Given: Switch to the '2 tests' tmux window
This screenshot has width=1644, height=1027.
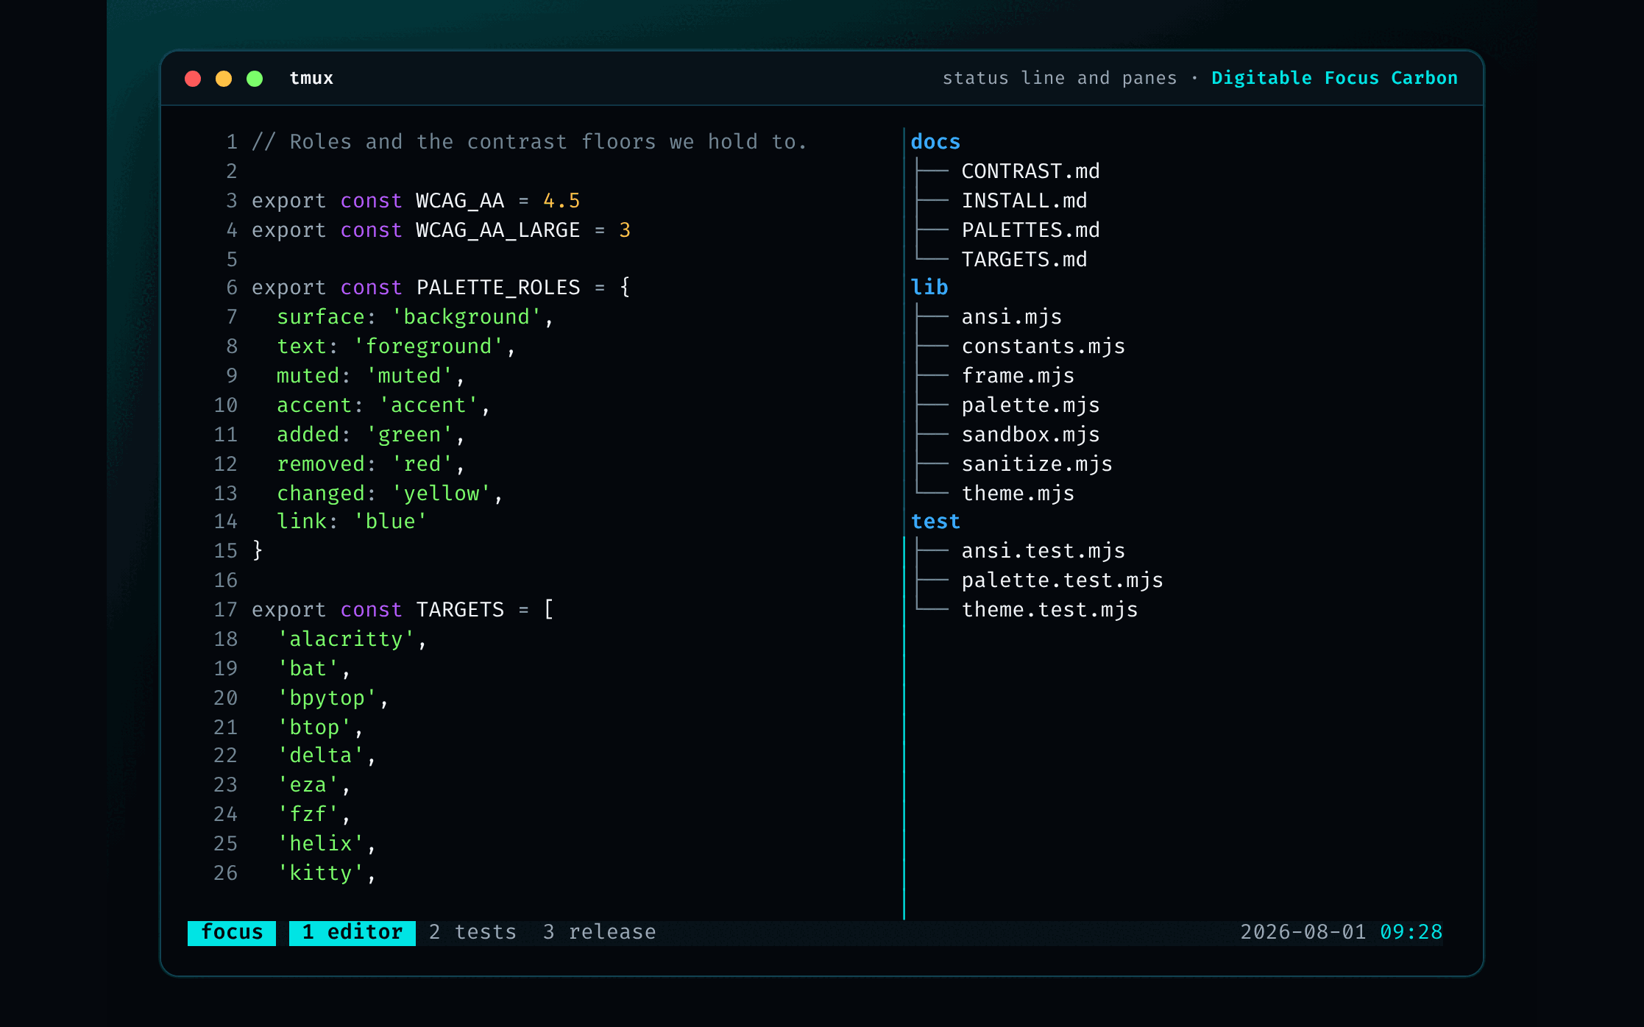Looking at the screenshot, I should (472, 932).
